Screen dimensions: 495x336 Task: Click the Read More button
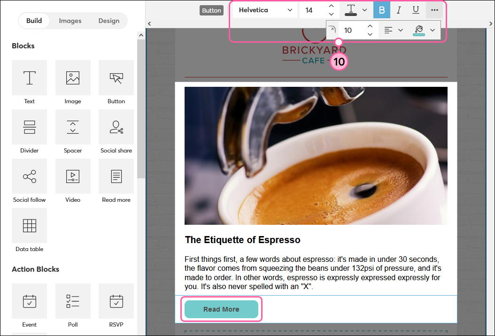click(x=221, y=309)
